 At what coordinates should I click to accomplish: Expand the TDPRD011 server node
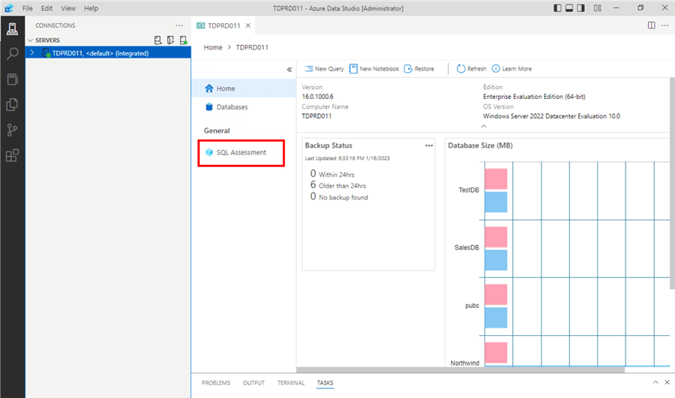(31, 52)
